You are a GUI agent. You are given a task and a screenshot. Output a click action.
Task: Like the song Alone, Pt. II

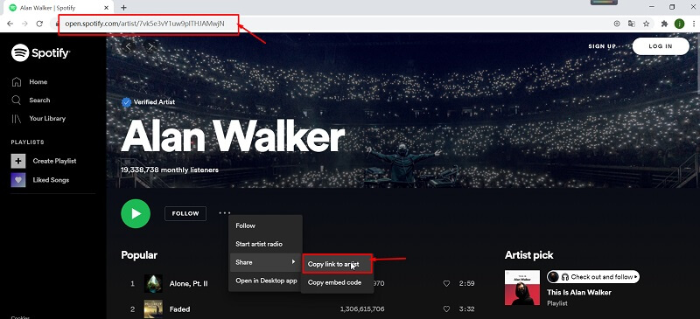click(x=446, y=283)
